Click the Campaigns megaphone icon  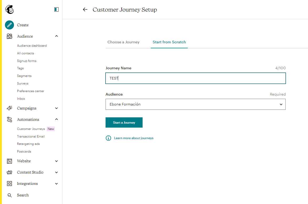9,108
